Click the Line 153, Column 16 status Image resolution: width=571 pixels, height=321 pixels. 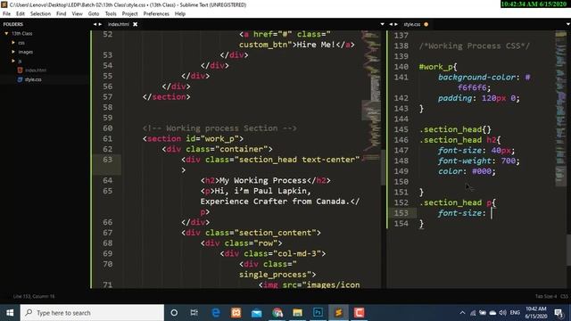(x=34, y=296)
